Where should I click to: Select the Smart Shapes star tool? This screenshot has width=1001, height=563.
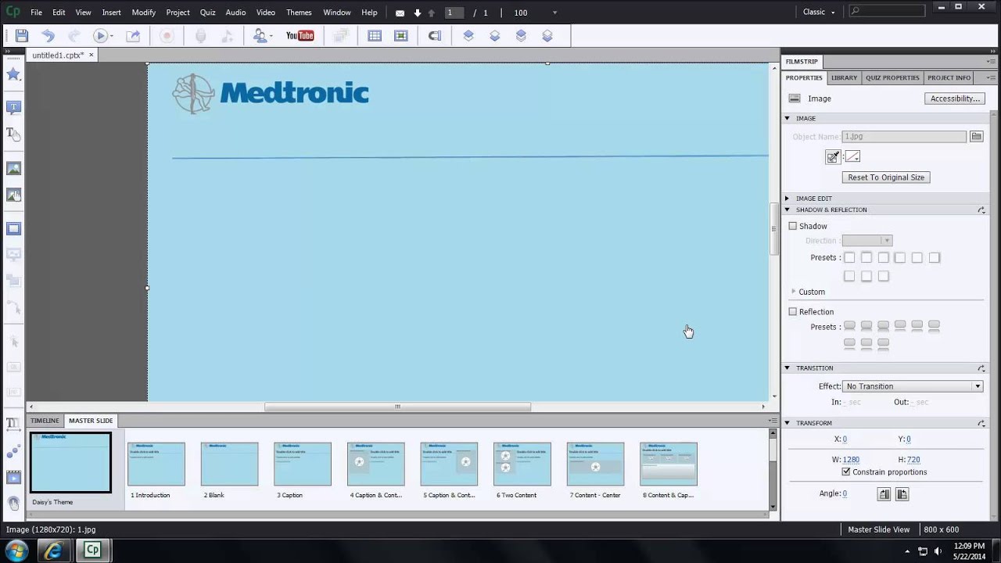[13, 74]
